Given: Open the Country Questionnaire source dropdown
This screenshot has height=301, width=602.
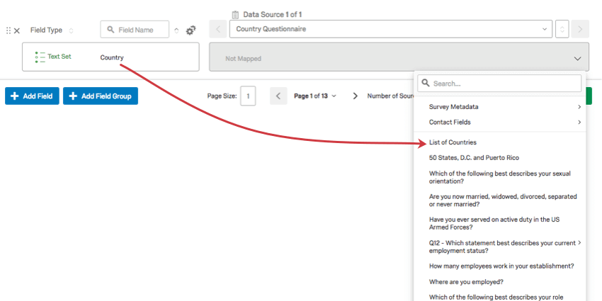Looking at the screenshot, I should [391, 29].
